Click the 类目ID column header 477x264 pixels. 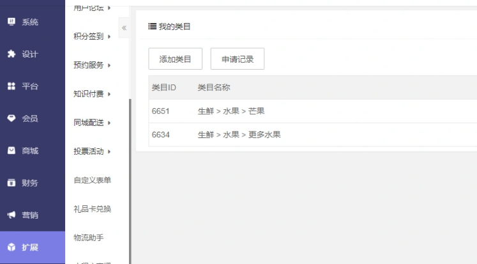[x=163, y=88]
